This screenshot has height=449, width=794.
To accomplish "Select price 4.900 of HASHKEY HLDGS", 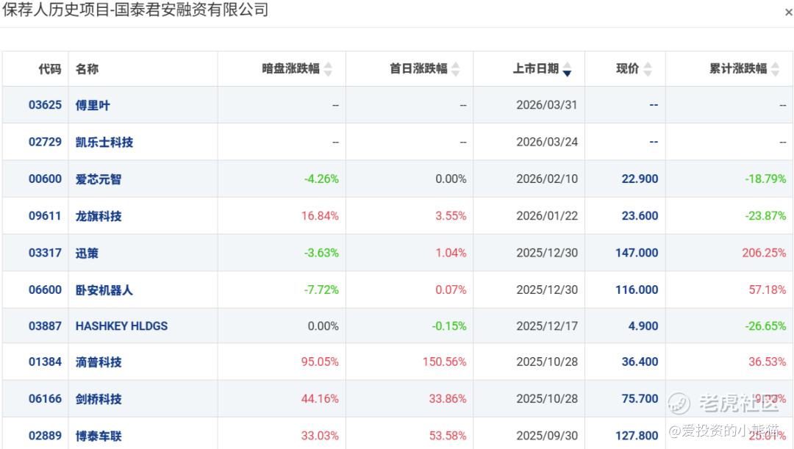I will coord(643,326).
